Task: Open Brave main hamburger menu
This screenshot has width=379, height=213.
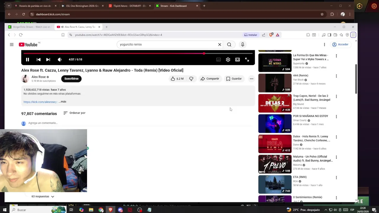Action: point(353,35)
